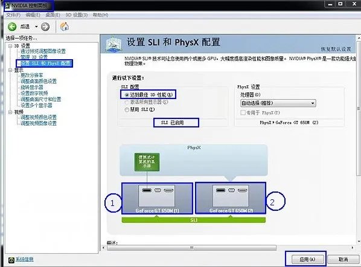
Task: Open the 编辑(E) menu
Action: (33, 15)
